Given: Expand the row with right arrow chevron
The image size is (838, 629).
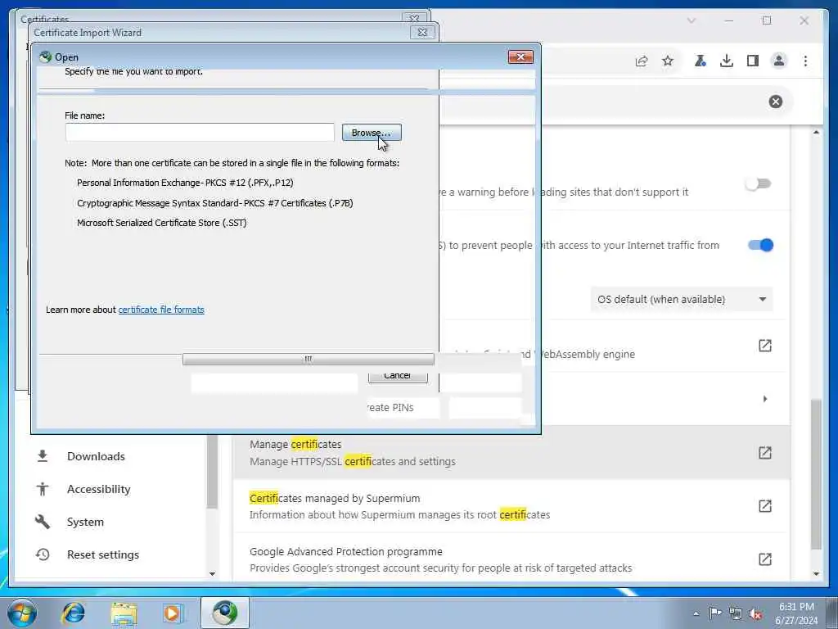Looking at the screenshot, I should [x=765, y=399].
